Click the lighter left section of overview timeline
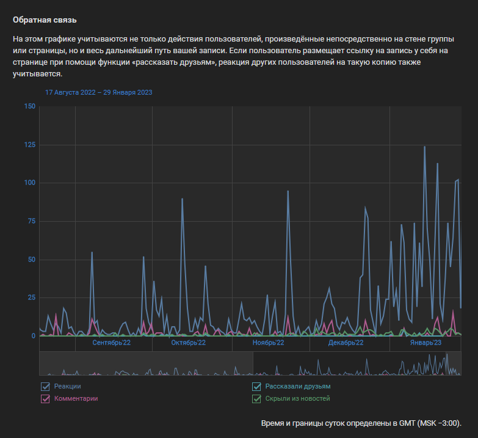The width and height of the screenshot is (478, 438). [x=145, y=363]
